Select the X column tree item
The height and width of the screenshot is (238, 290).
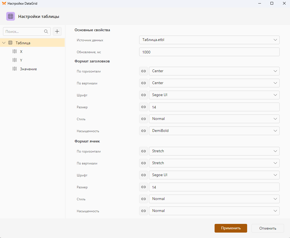[x=32, y=52]
